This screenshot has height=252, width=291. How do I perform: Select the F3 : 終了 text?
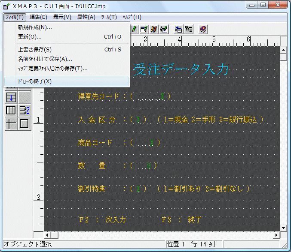point(181,220)
